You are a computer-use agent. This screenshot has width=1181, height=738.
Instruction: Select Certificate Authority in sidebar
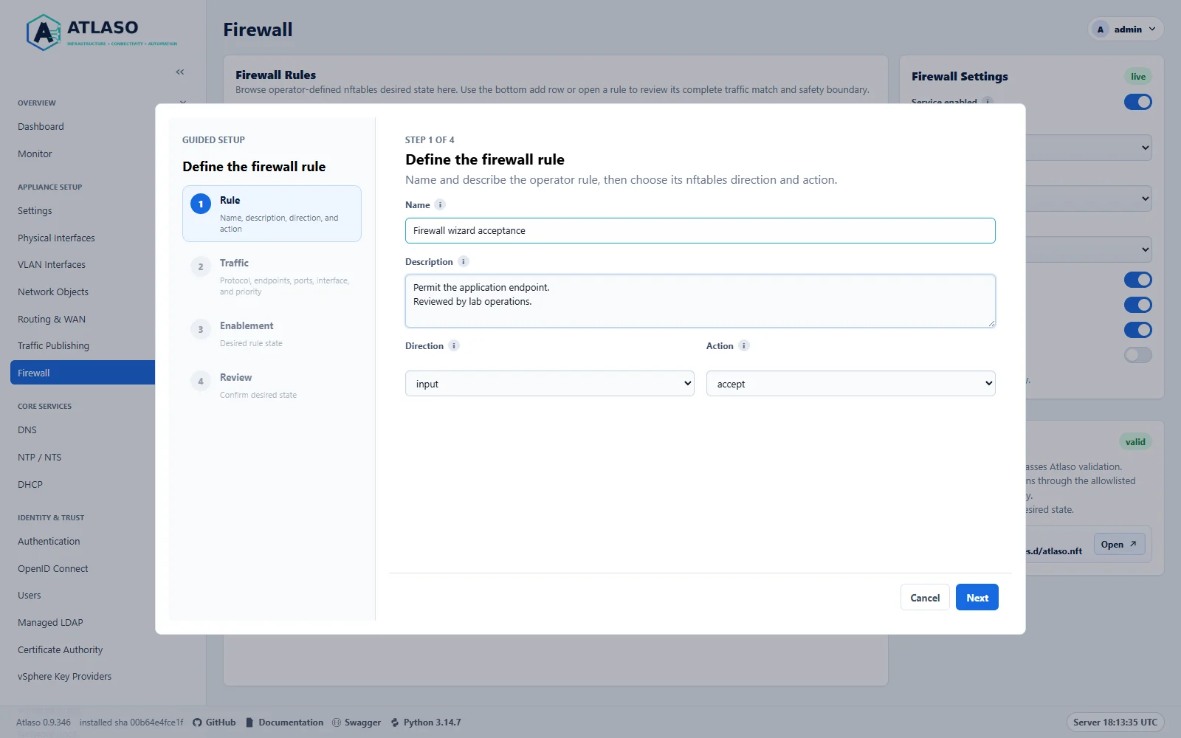[x=60, y=649]
